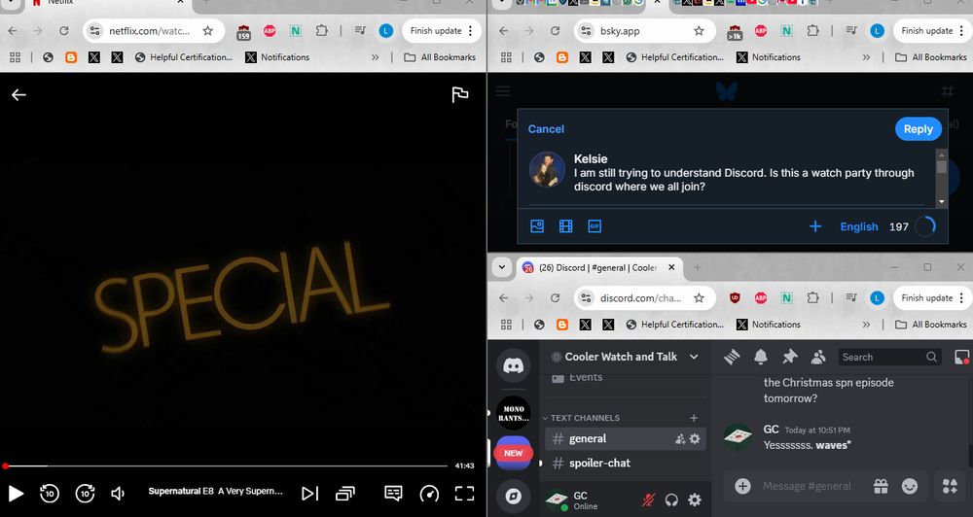This screenshot has width=973, height=517.
Task: Create a channel with plus beside TEXT CHANNELS
Action: point(694,418)
